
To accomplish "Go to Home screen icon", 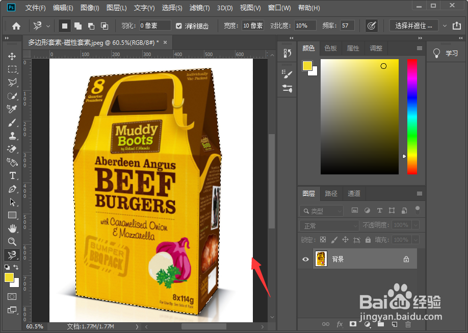I will (16, 27).
